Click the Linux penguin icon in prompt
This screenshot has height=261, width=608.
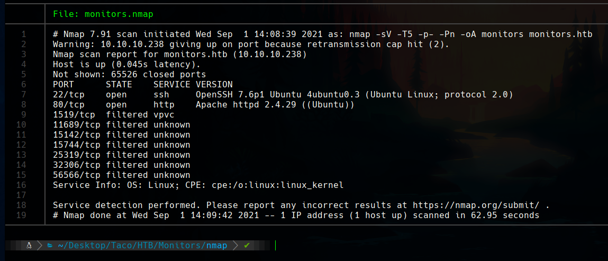(x=30, y=246)
